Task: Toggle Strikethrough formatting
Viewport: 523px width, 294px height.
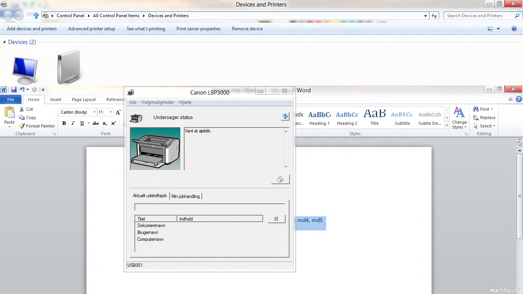Action: (x=96, y=123)
